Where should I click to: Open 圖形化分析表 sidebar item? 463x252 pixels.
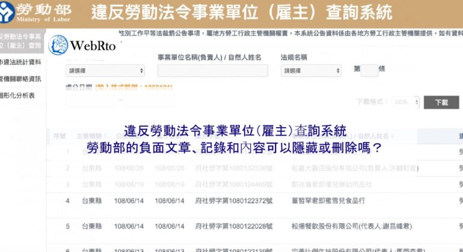point(17,95)
